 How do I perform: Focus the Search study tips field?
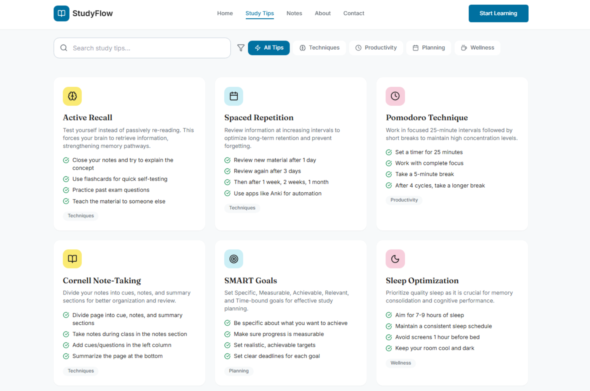point(142,48)
